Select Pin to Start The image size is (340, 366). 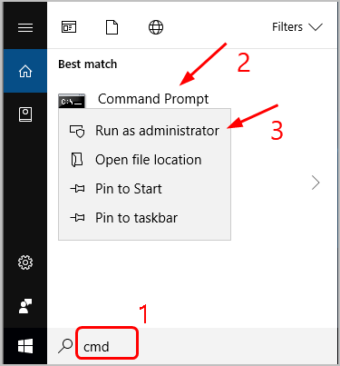[144, 189]
